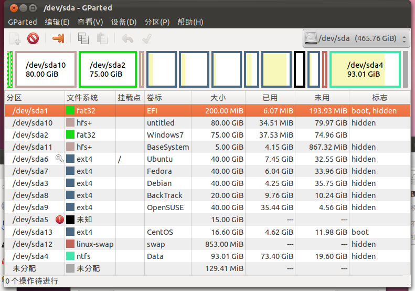Screen dimensions: 415x291
Task: Click the 35.44 GiB used value for OpenSUSE
Action: (x=277, y=207)
